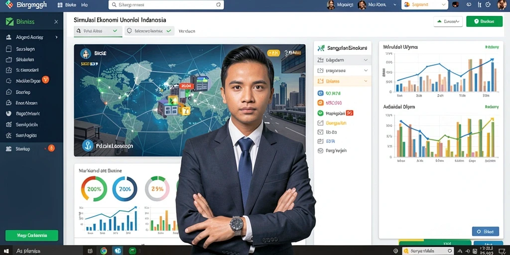Select the S Eeoadarl sidebar icon
This screenshot has height=255, width=510.
tap(9, 70)
